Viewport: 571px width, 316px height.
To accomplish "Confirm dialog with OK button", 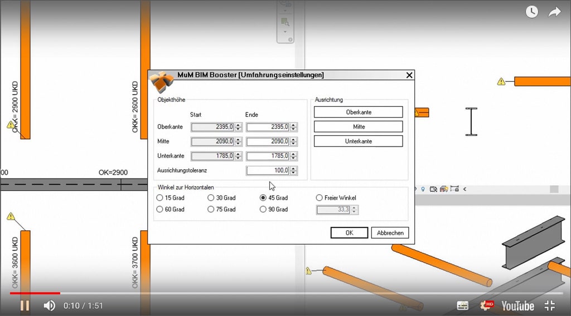I will [x=349, y=233].
